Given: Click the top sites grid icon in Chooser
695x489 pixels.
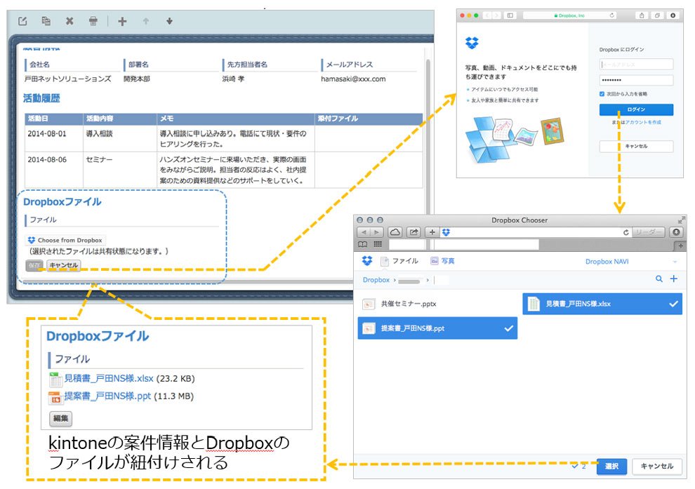Looking at the screenshot, I should [378, 244].
